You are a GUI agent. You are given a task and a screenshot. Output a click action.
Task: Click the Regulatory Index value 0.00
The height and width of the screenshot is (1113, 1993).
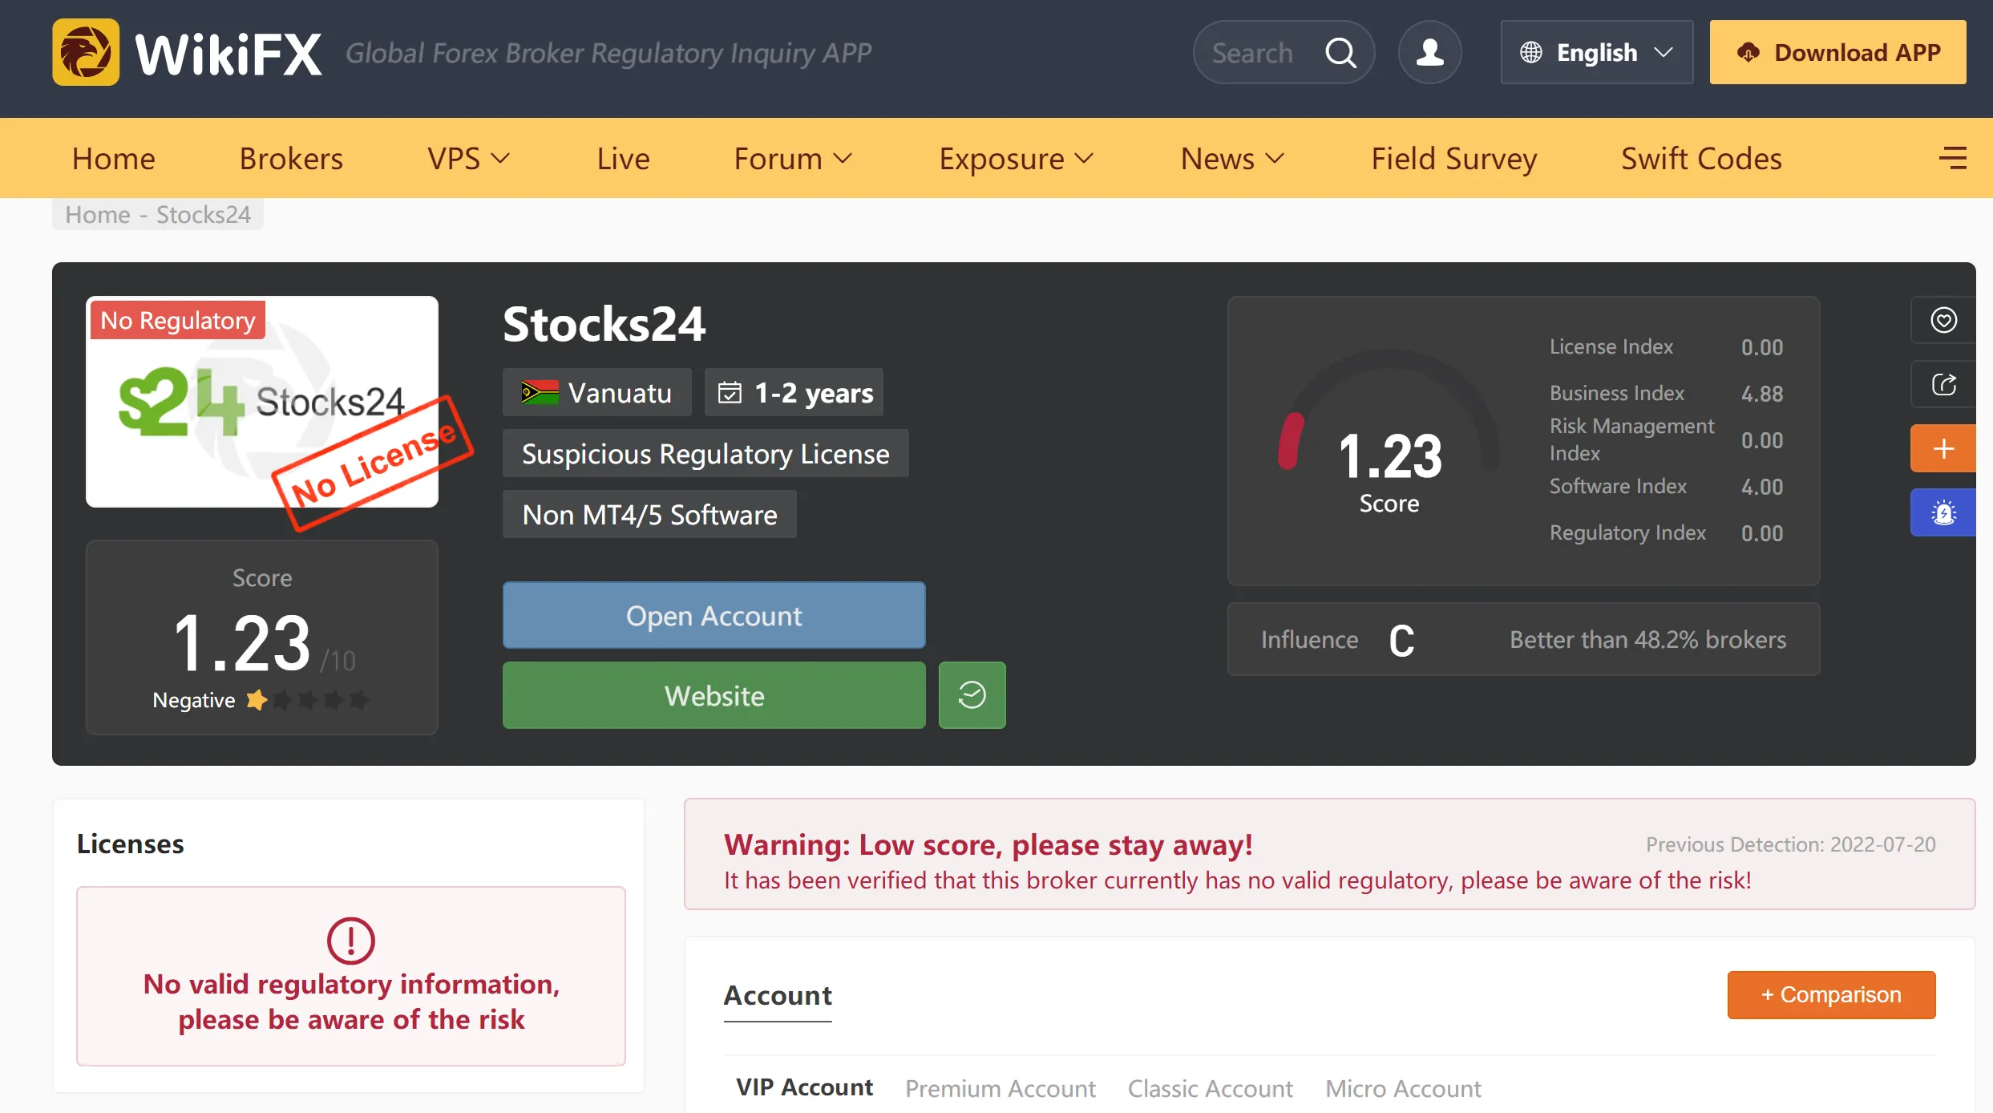1762,533
